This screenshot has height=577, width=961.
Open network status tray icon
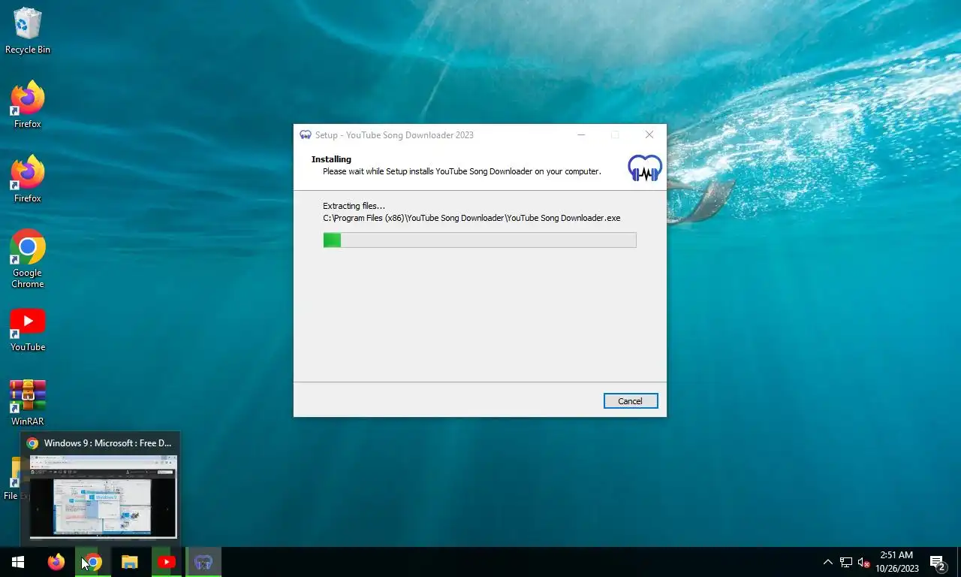tap(846, 562)
